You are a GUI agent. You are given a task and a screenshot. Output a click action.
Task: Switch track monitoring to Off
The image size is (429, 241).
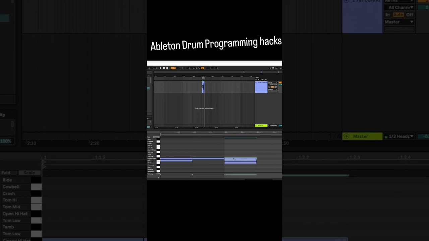276,87
